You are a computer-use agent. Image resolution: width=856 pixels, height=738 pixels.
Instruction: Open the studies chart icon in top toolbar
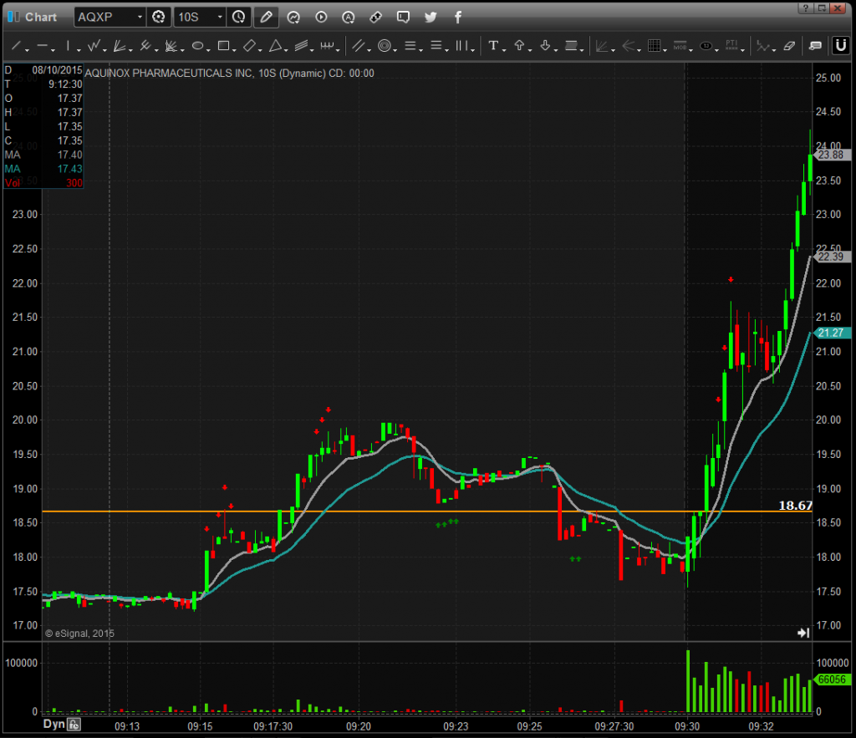pyautogui.click(x=293, y=18)
